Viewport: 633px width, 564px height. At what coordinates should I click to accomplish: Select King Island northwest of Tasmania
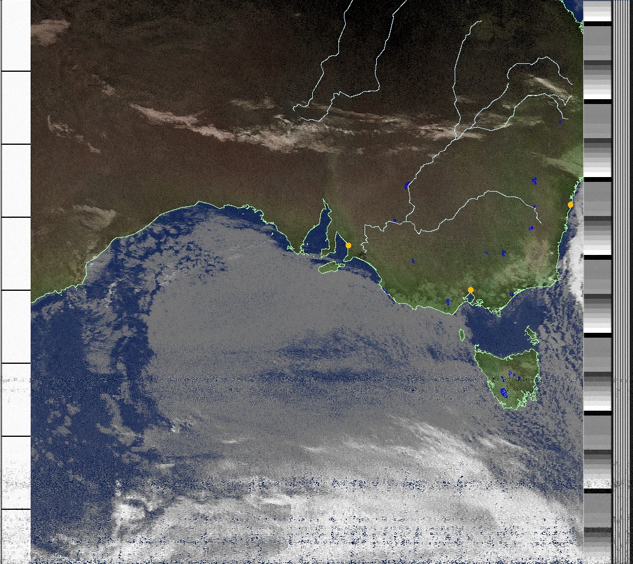[x=462, y=335]
